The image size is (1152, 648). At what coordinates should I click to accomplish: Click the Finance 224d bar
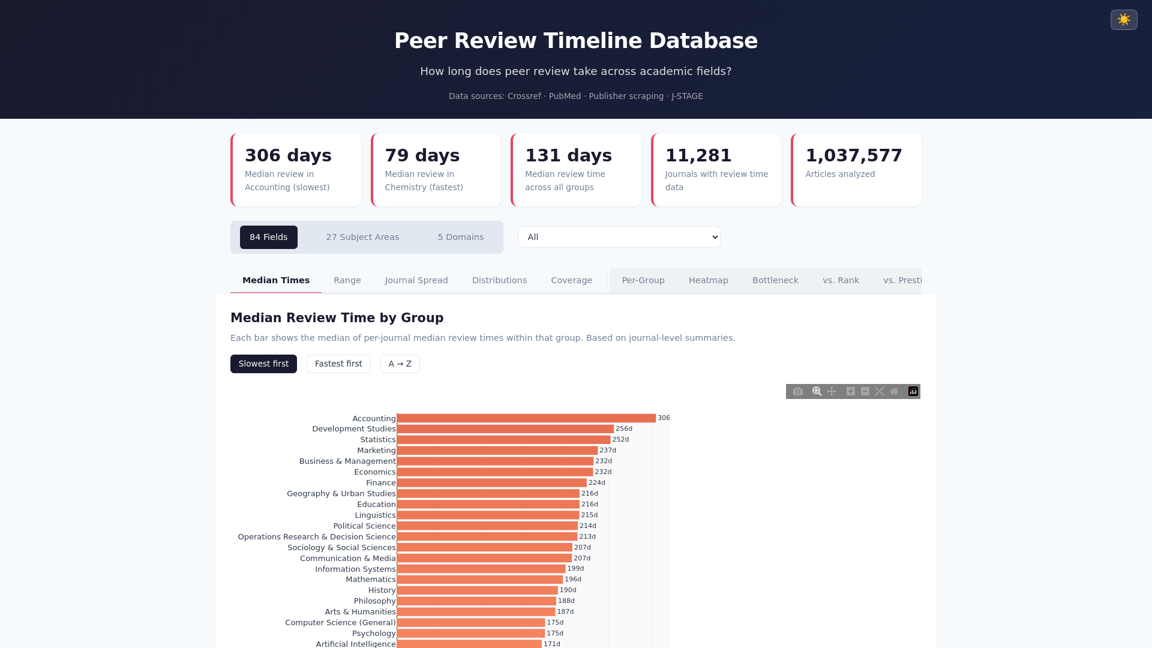click(x=492, y=483)
